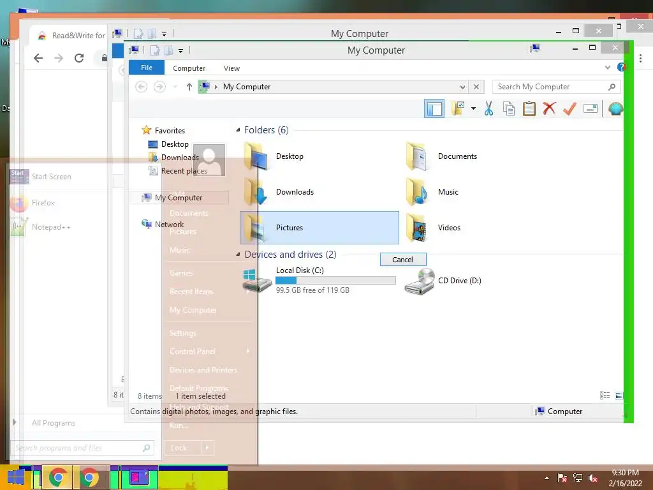Image resolution: width=653 pixels, height=490 pixels.
Task: Select Local Disk (C:) drive
Action: point(319,281)
